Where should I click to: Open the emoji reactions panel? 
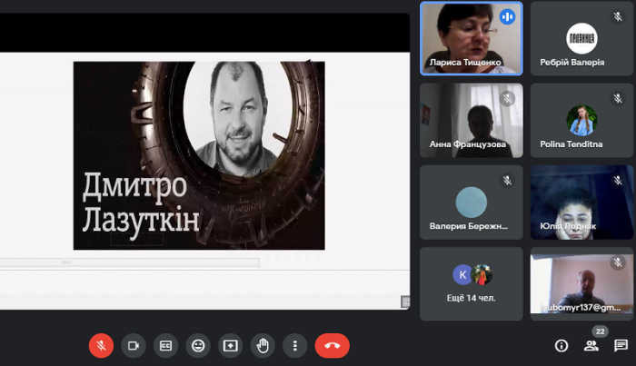(198, 345)
